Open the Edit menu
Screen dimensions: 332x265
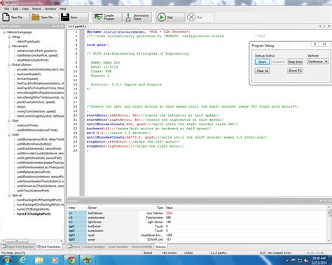15,8
